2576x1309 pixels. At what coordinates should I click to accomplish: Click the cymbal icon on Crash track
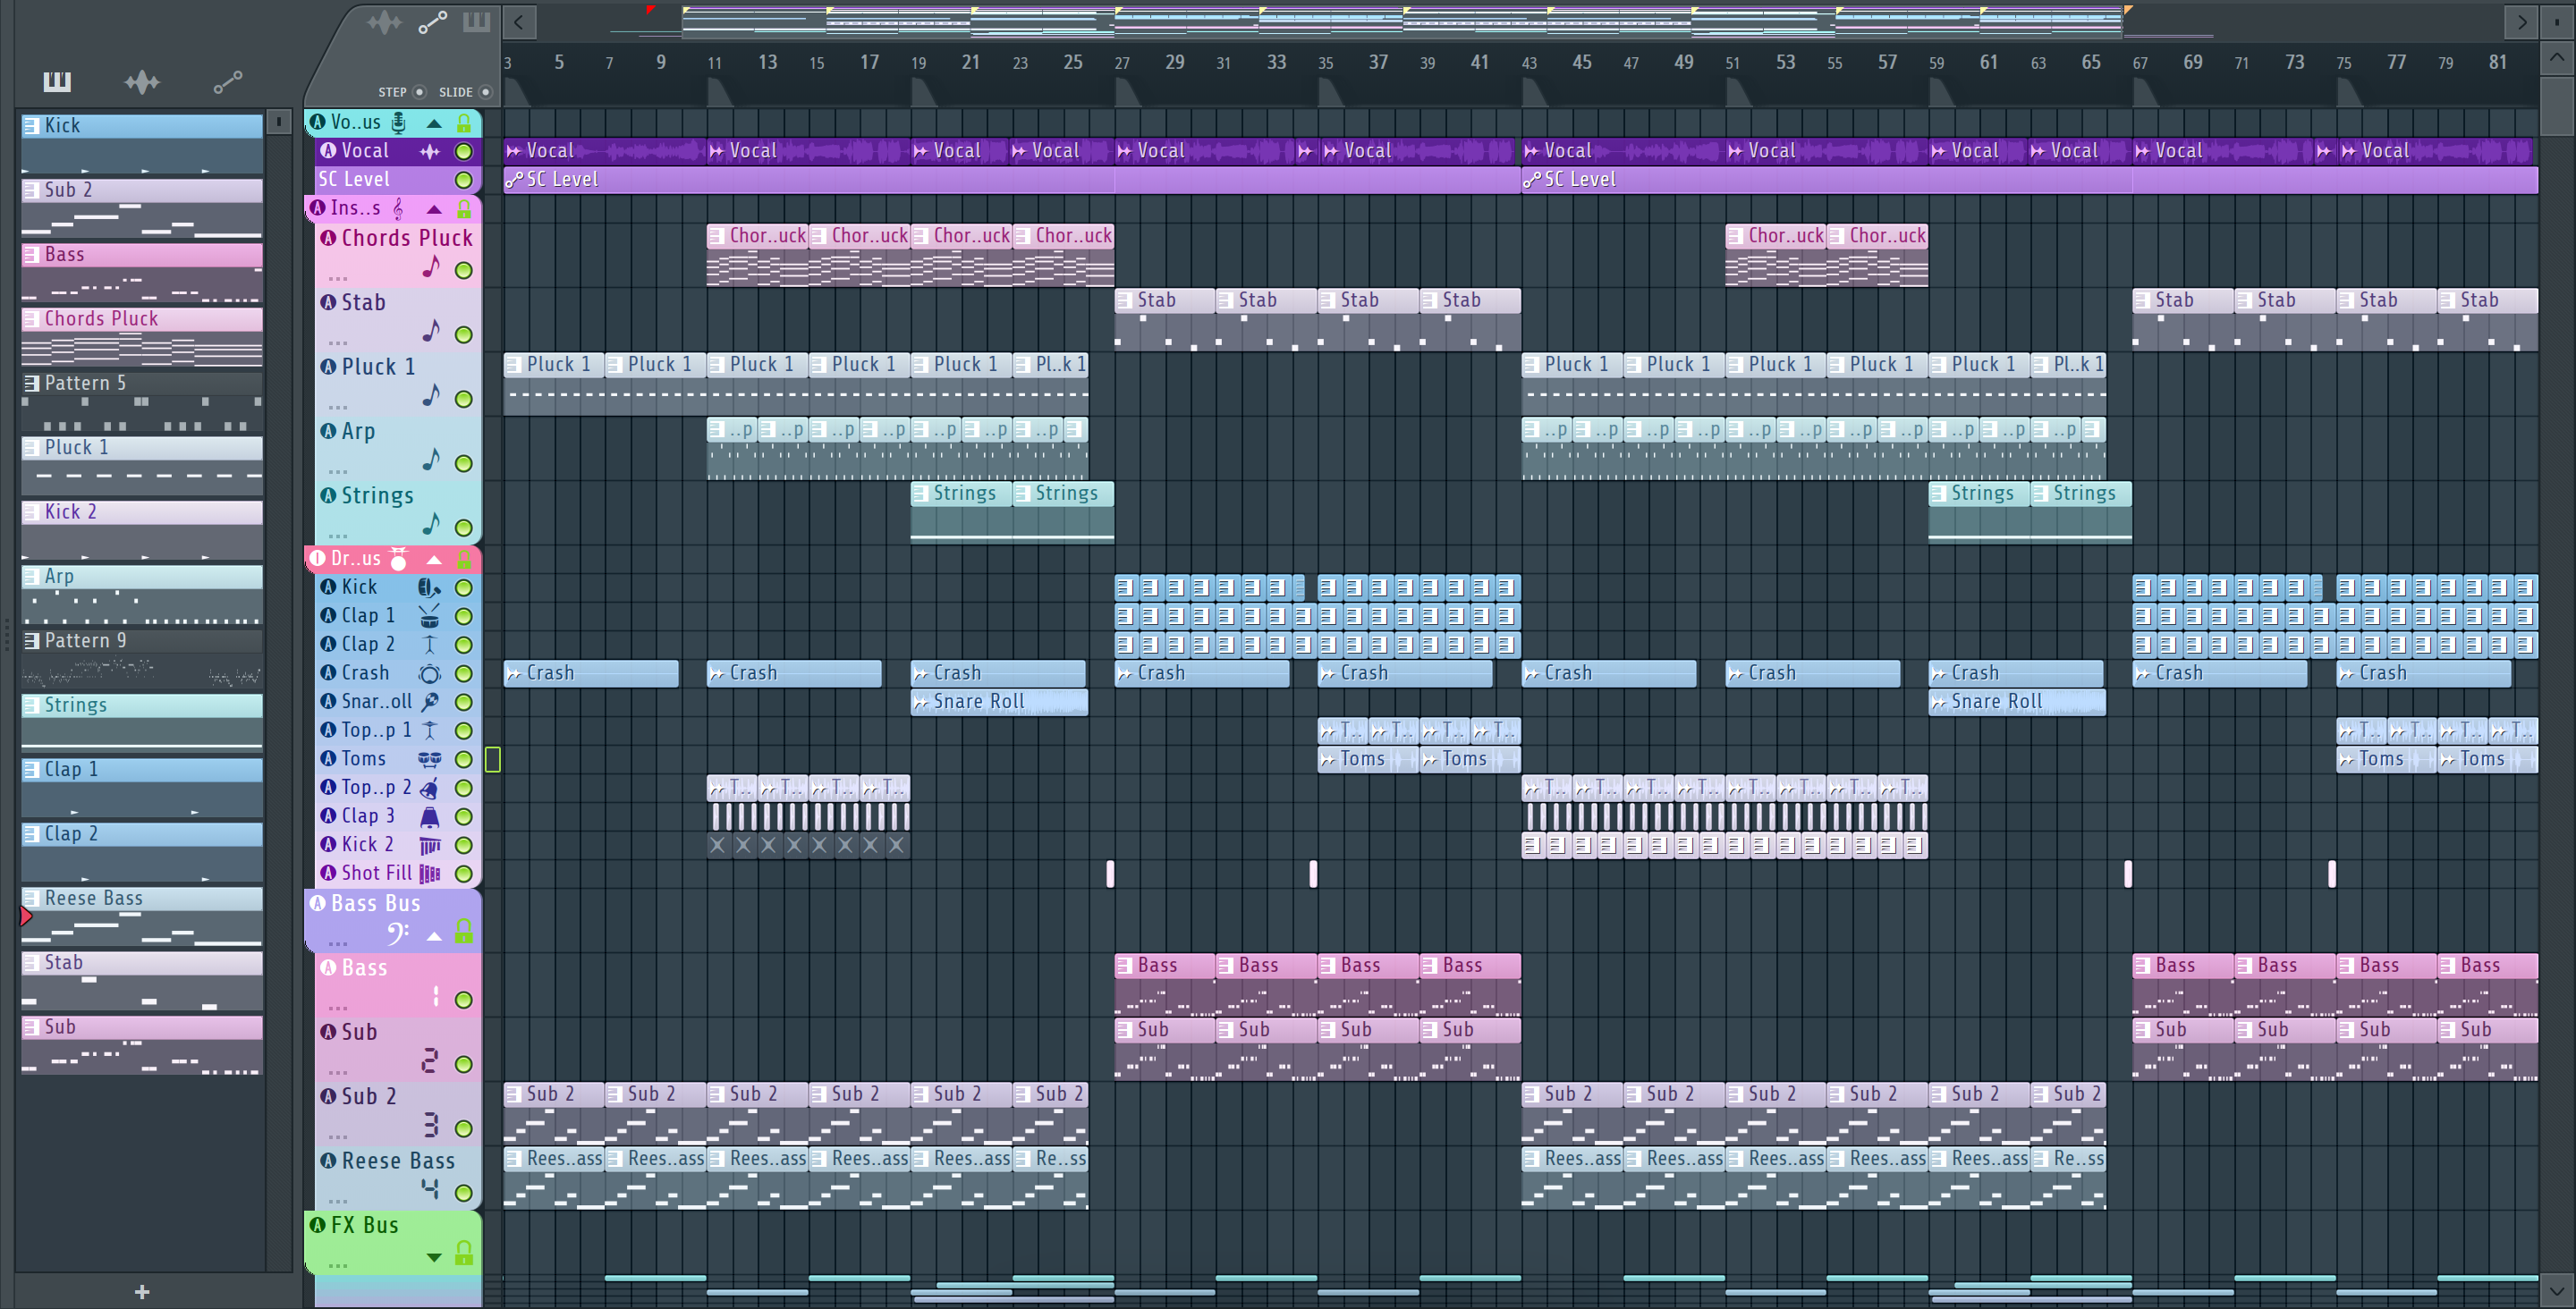pos(429,673)
